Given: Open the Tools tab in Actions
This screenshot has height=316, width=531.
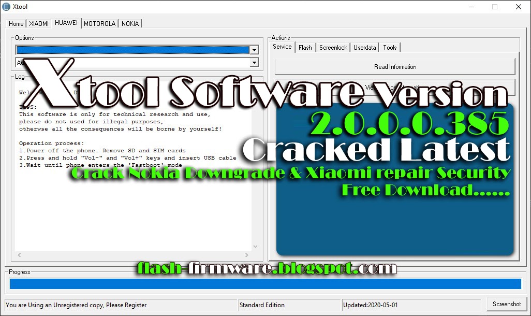Looking at the screenshot, I should (390, 47).
